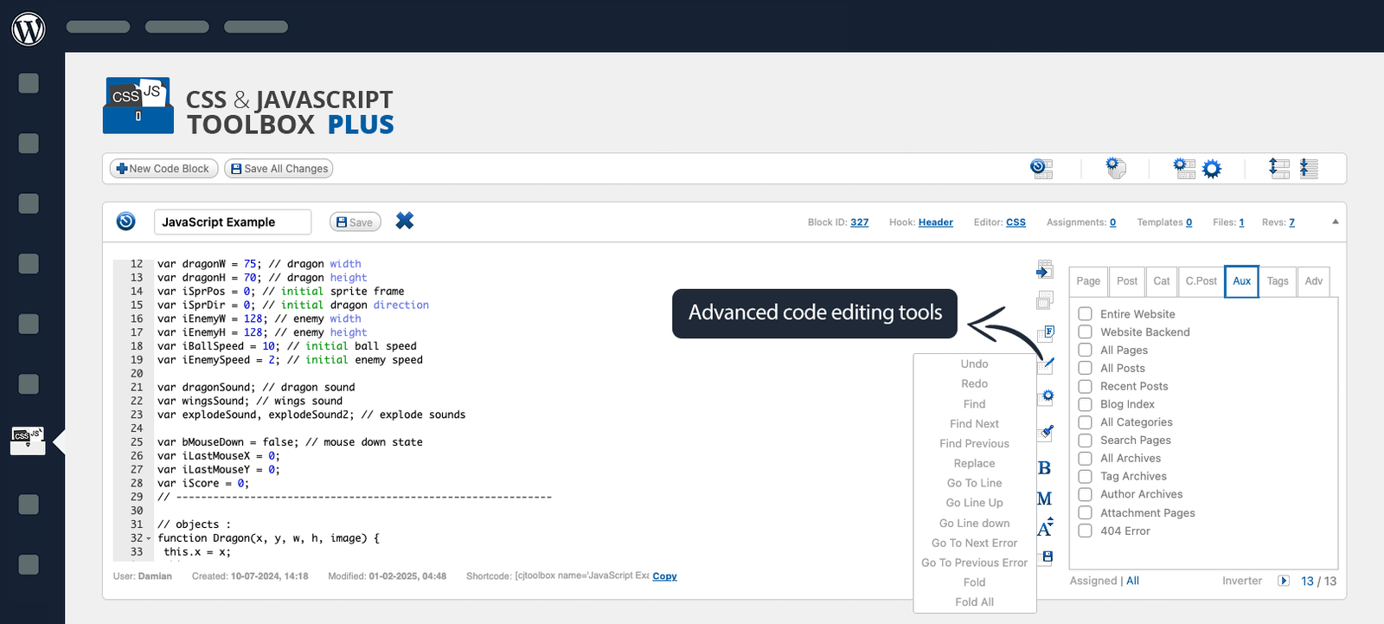Check the Entire Website checkbox
This screenshot has width=1384, height=624.
coord(1085,313)
